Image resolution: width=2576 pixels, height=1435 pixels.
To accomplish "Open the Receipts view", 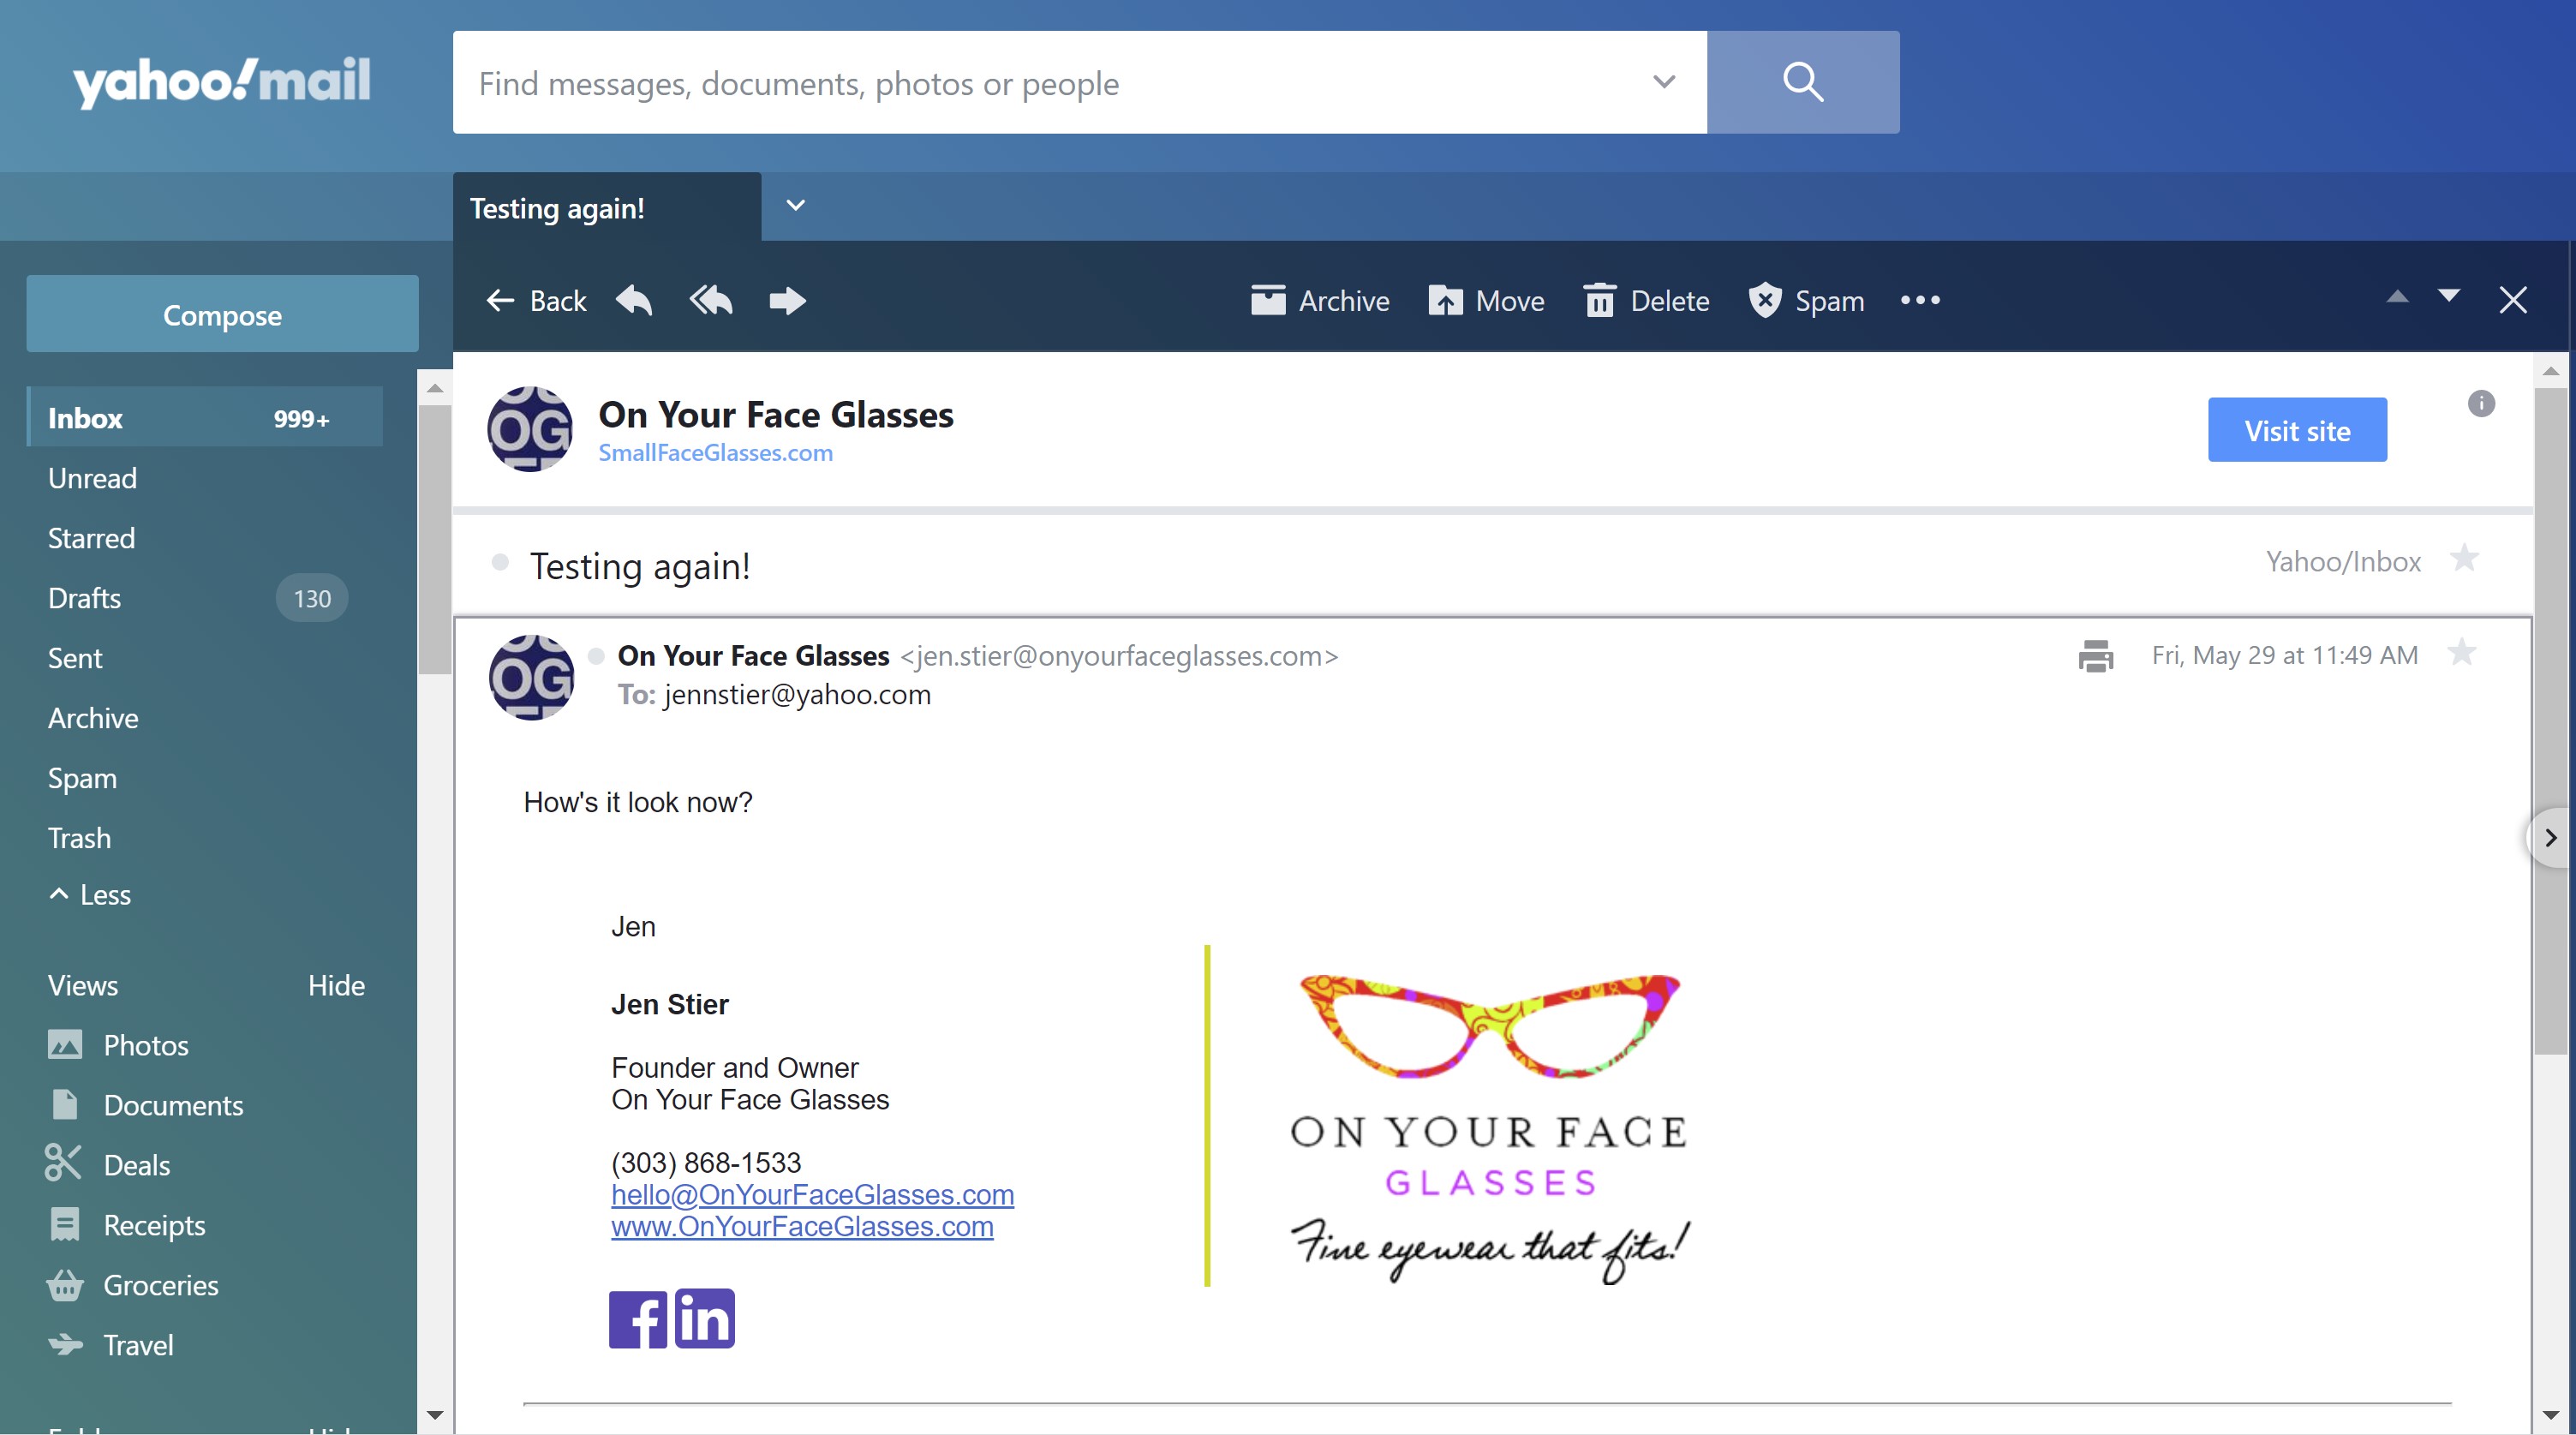I will [x=126, y=1225].
